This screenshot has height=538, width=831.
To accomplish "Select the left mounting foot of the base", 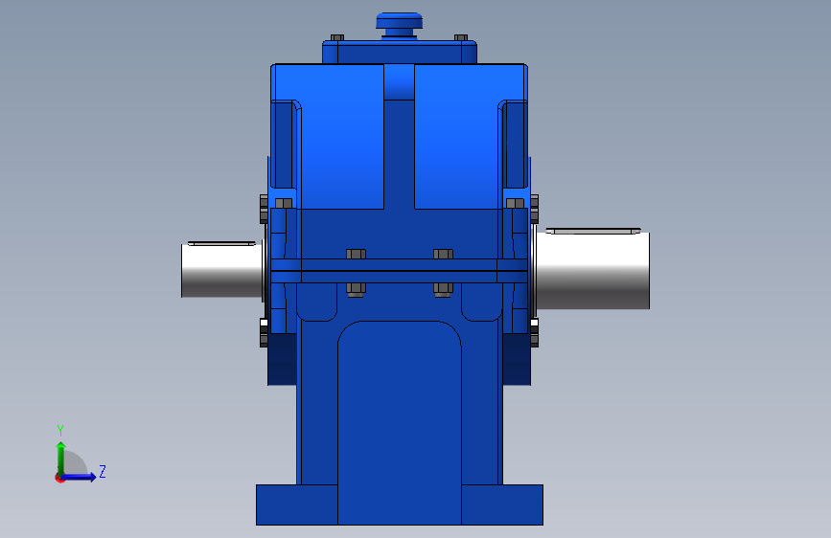I will (297, 504).
